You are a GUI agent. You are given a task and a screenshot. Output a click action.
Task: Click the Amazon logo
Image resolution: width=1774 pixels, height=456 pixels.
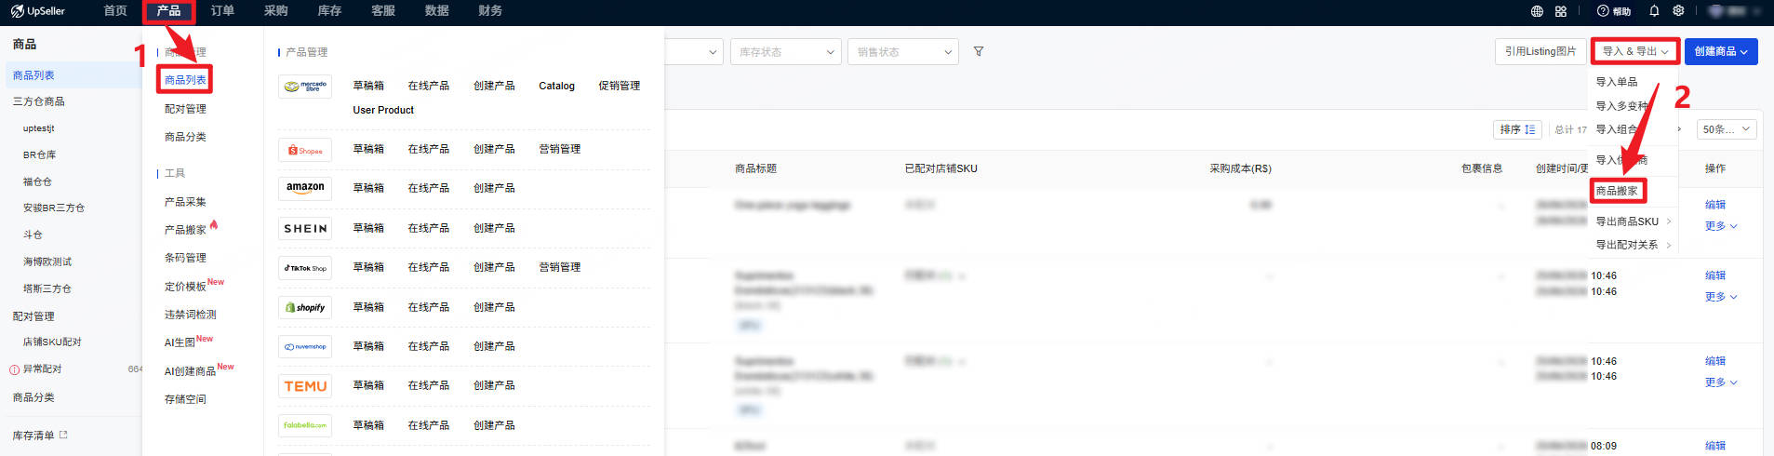coord(305,188)
